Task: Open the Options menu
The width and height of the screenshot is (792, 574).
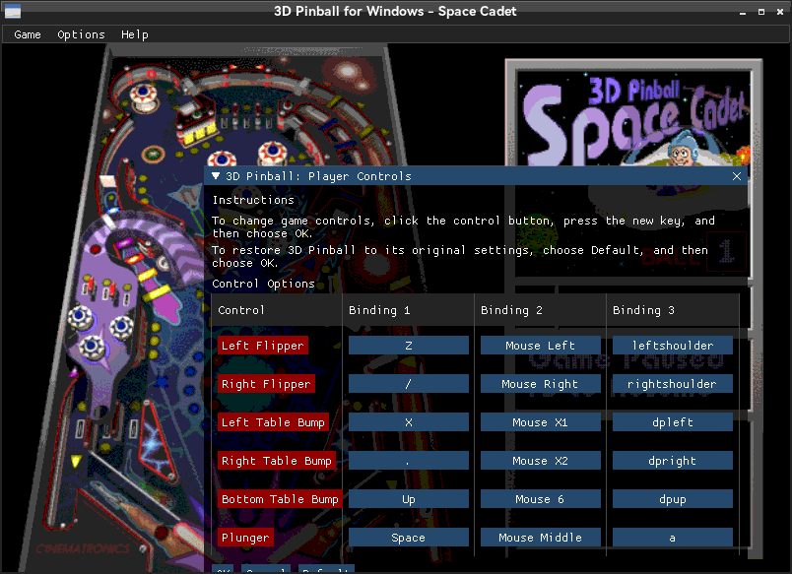Action: coord(81,34)
